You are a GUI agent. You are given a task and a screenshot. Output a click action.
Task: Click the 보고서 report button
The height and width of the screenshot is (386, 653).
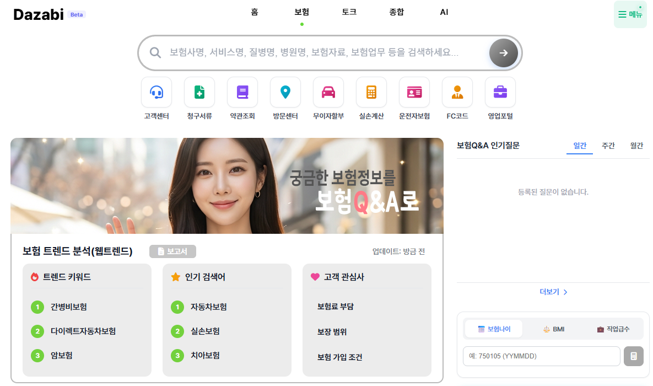[172, 251]
